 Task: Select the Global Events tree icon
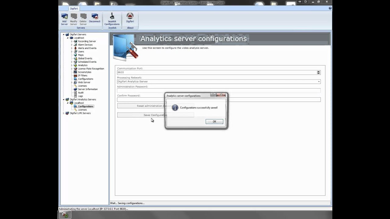coord(75,58)
